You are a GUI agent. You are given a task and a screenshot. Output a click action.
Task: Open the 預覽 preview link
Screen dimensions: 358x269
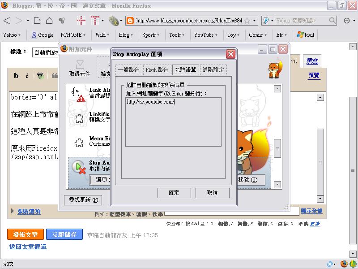coord(314,75)
